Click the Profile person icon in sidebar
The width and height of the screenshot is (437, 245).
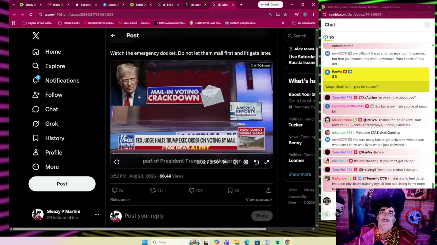pyautogui.click(x=36, y=152)
